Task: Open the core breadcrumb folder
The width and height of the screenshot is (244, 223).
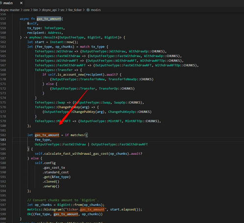Action: click(26, 10)
